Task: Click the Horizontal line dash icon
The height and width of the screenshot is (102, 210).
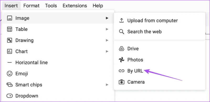Action: tap(9, 62)
